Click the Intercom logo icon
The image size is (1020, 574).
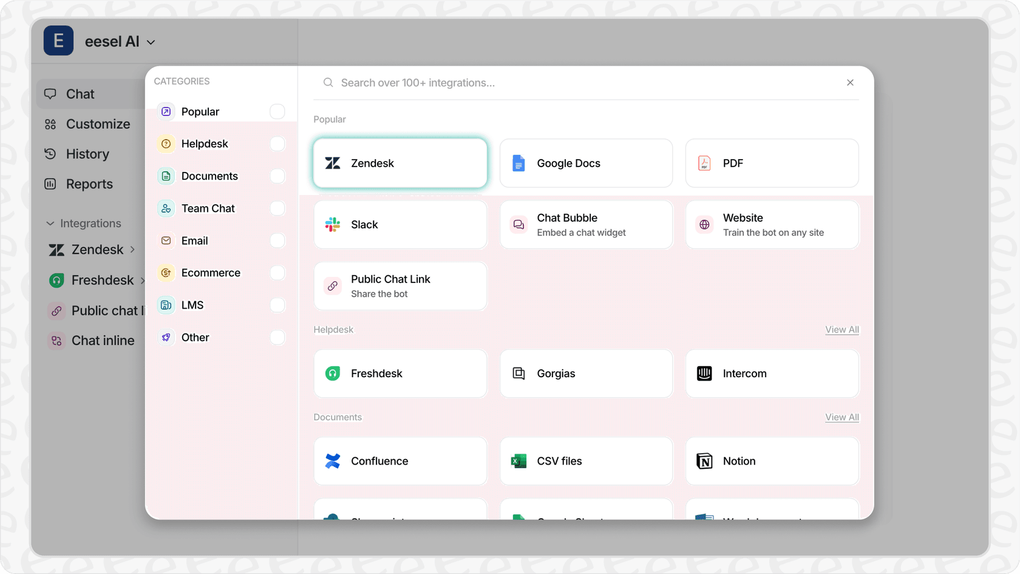coord(704,374)
